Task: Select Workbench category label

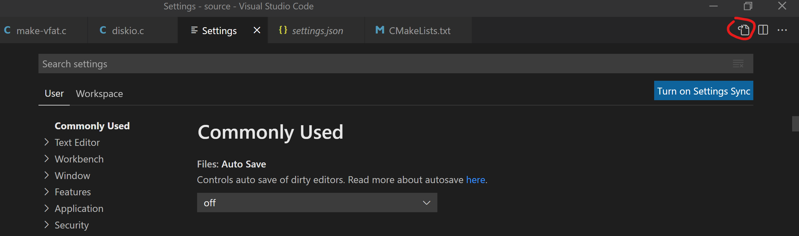Action: pyautogui.click(x=79, y=159)
